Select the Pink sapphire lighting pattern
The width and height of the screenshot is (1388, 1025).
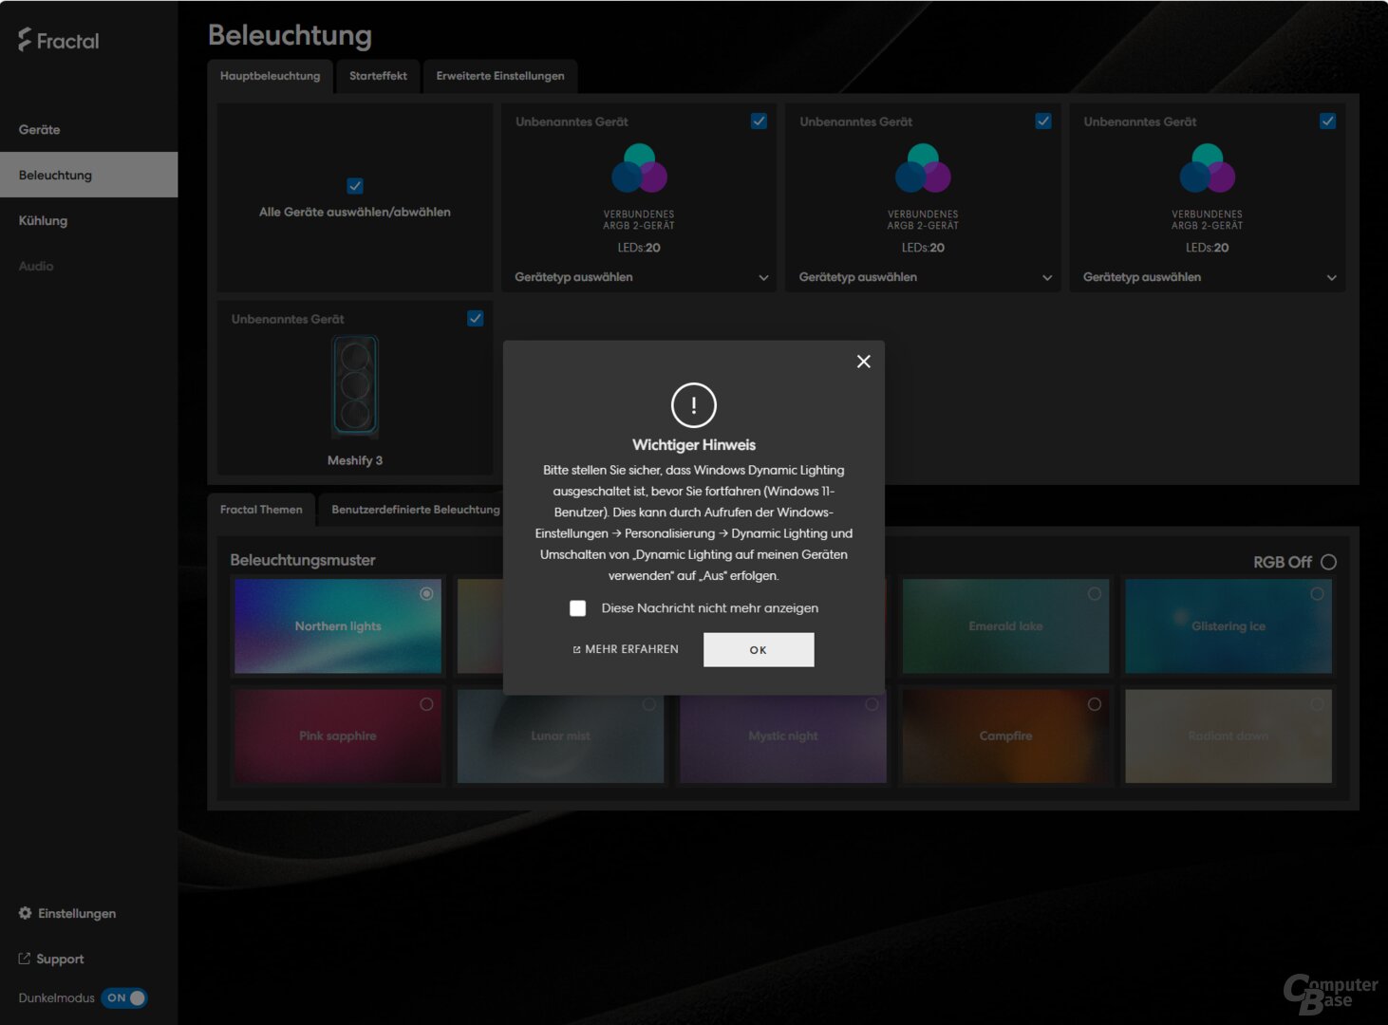pyautogui.click(x=337, y=736)
